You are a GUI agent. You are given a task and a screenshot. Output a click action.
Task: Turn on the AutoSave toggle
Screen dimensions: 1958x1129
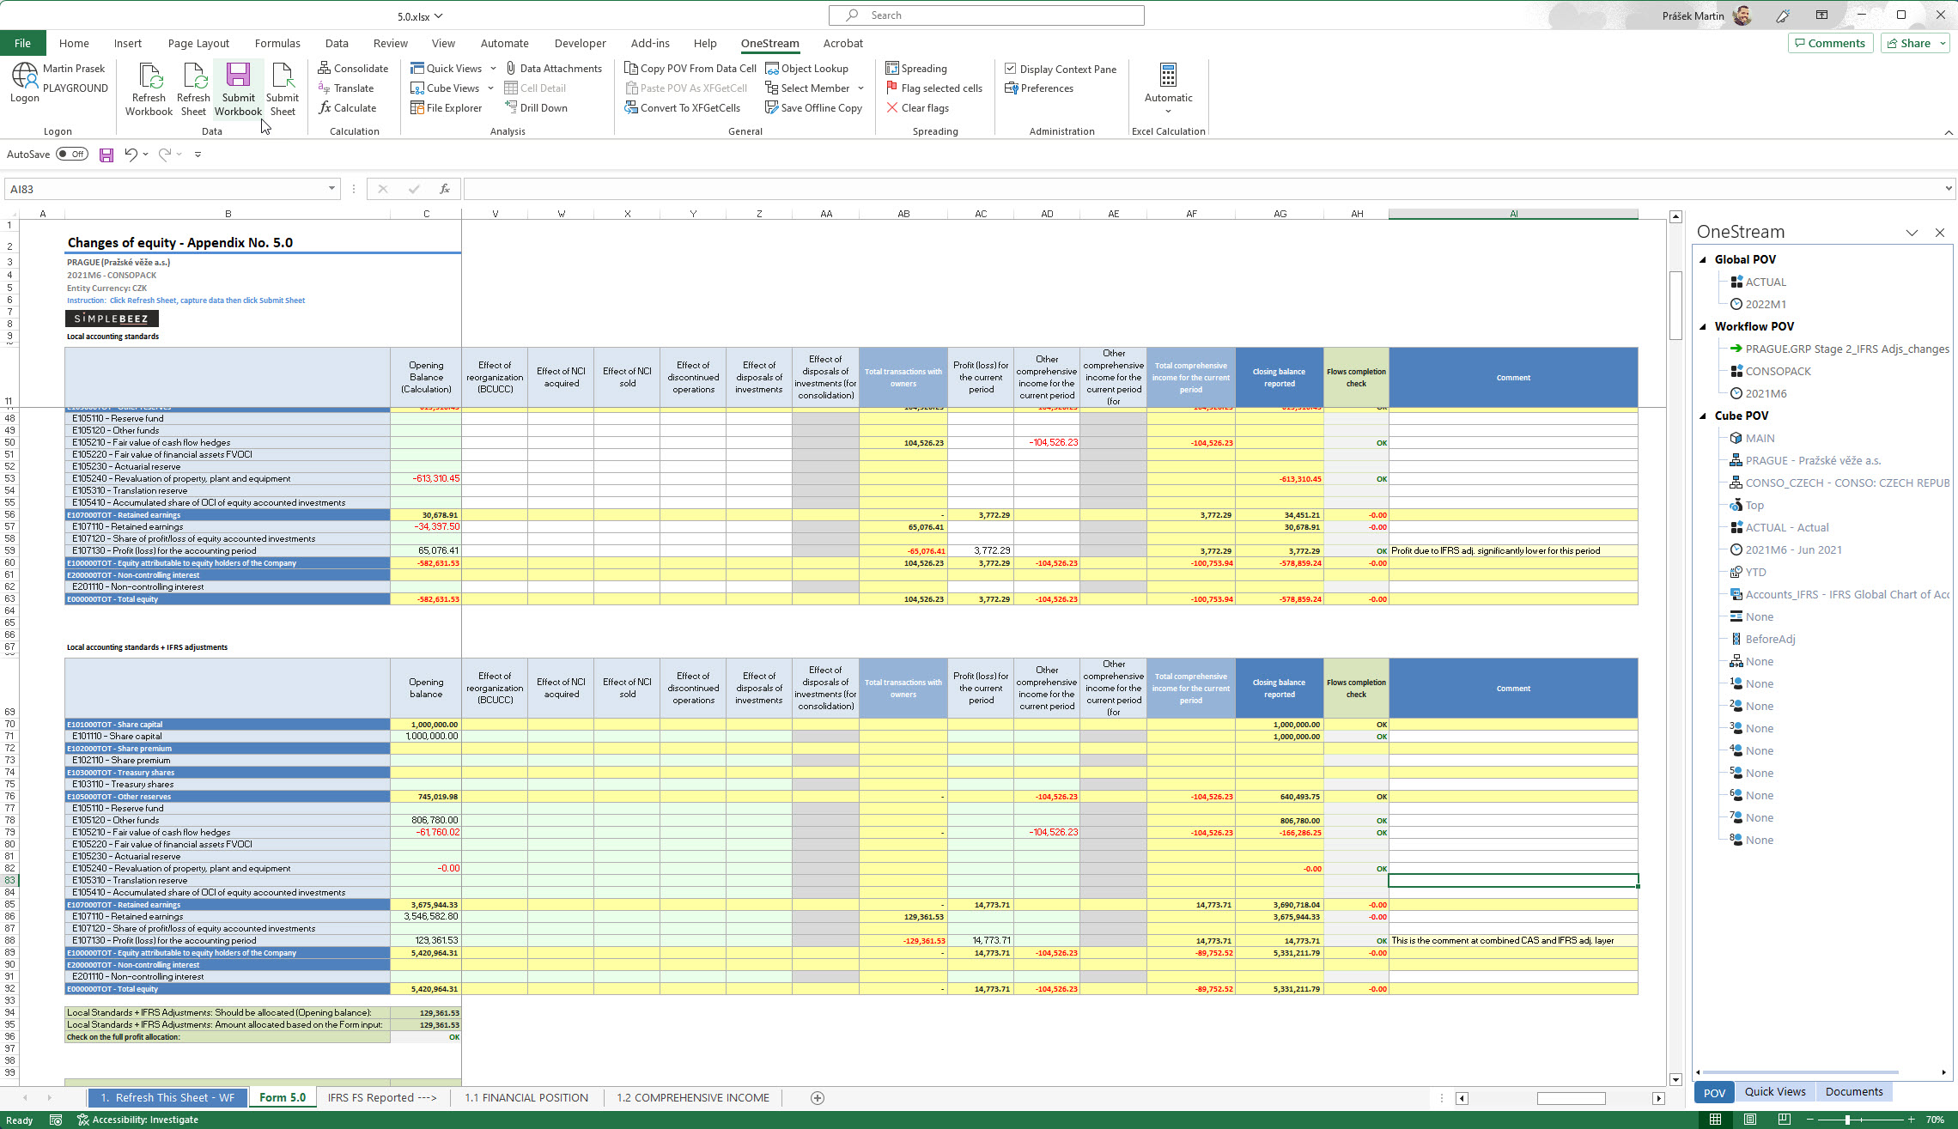click(x=72, y=155)
